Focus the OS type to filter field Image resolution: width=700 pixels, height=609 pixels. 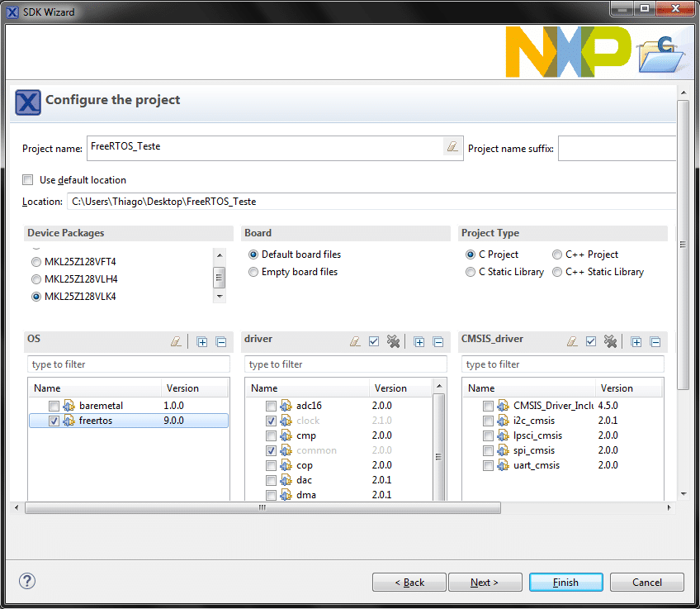[x=129, y=364]
